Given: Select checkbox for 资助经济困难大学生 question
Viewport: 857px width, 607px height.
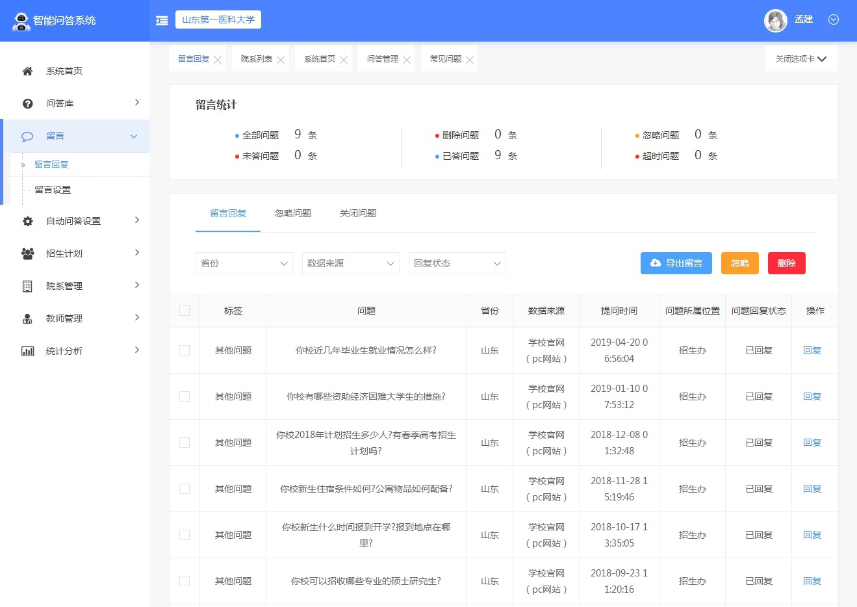Looking at the screenshot, I should 185,396.
